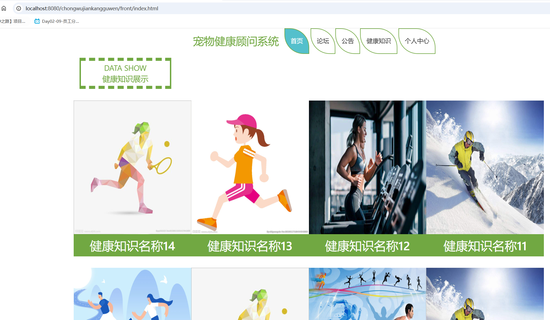The width and height of the screenshot is (550, 320).
Task: Open the second-row skier thumbnail
Action: [x=485, y=294]
